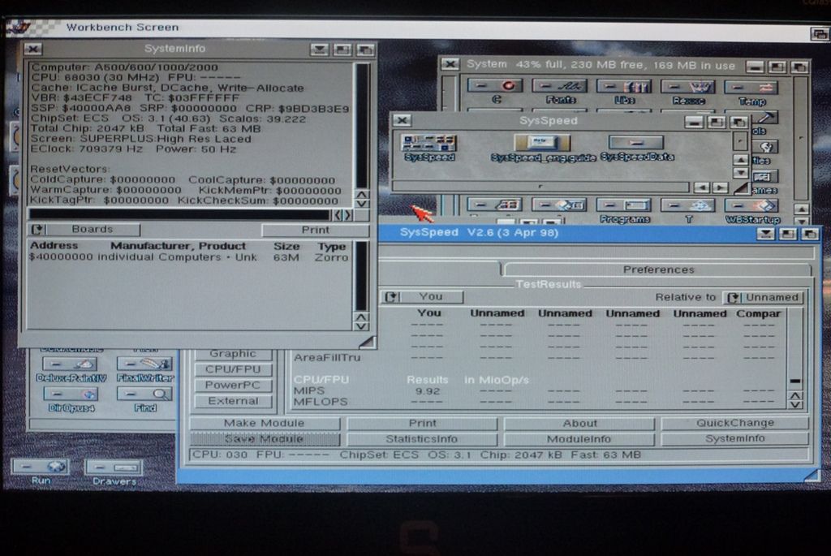Click the TestResults list scroll-down arrow
Viewport: 831px width, 556px height.
(795, 406)
